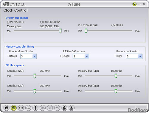This screenshot has width=149, height=113.
Task: Save profile with the download-to-disk icon
Action: point(72,108)
